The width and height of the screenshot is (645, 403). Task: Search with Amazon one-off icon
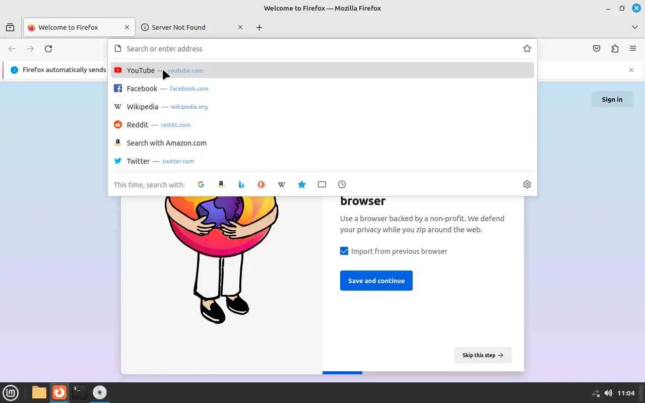click(221, 184)
